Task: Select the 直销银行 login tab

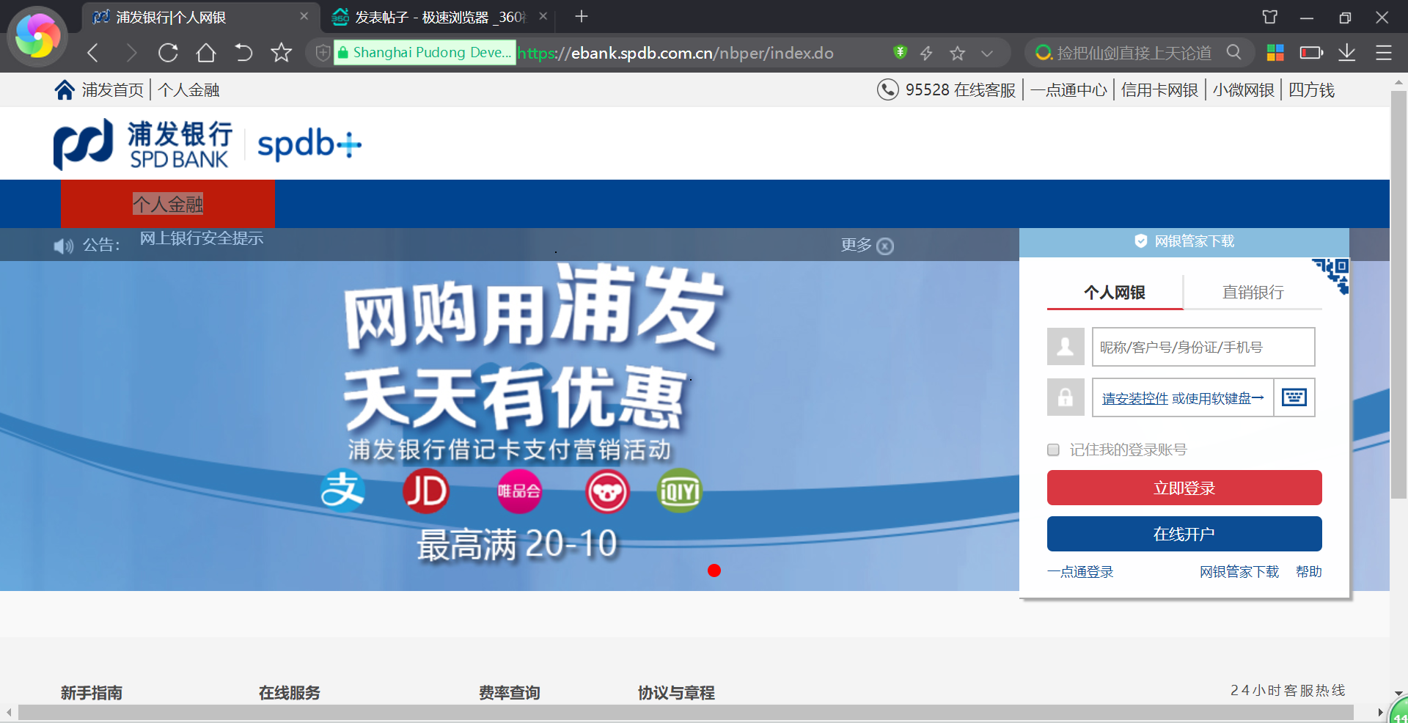Action: [1253, 292]
